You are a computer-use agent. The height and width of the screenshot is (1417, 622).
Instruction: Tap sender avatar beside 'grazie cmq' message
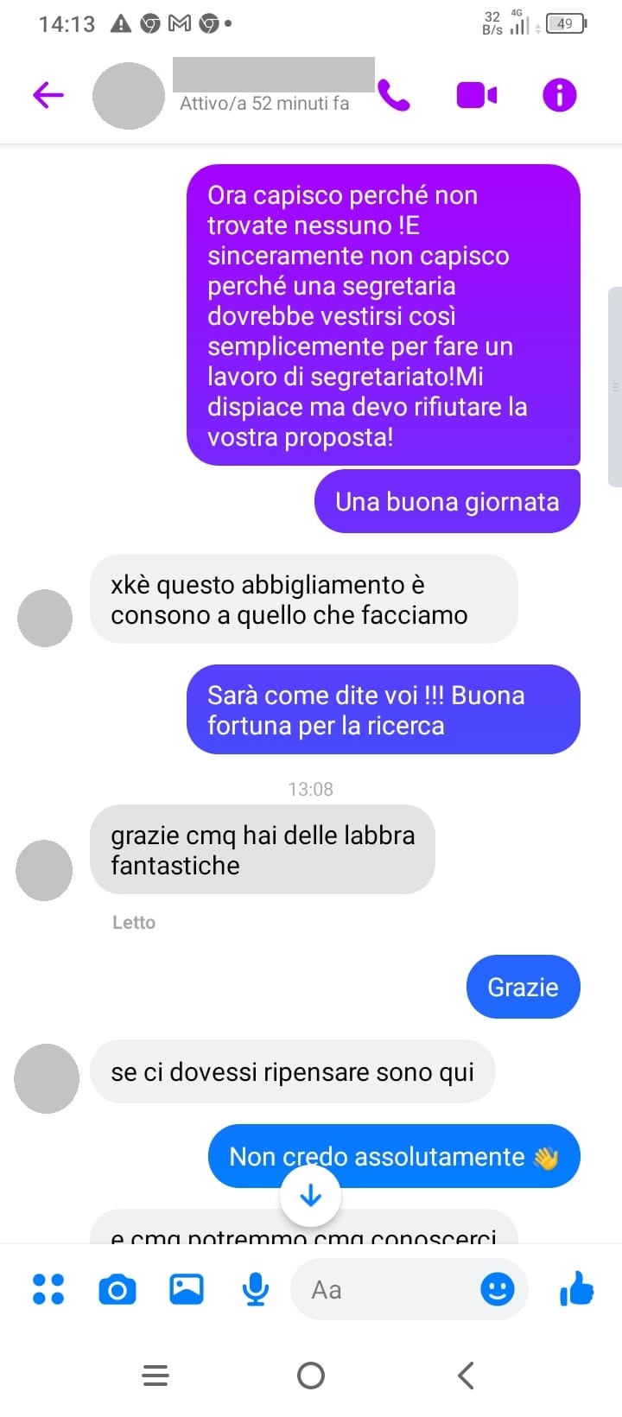click(x=44, y=869)
